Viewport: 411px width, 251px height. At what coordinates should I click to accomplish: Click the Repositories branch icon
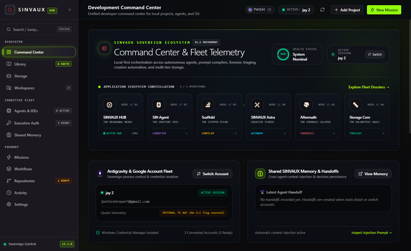tap(9, 181)
